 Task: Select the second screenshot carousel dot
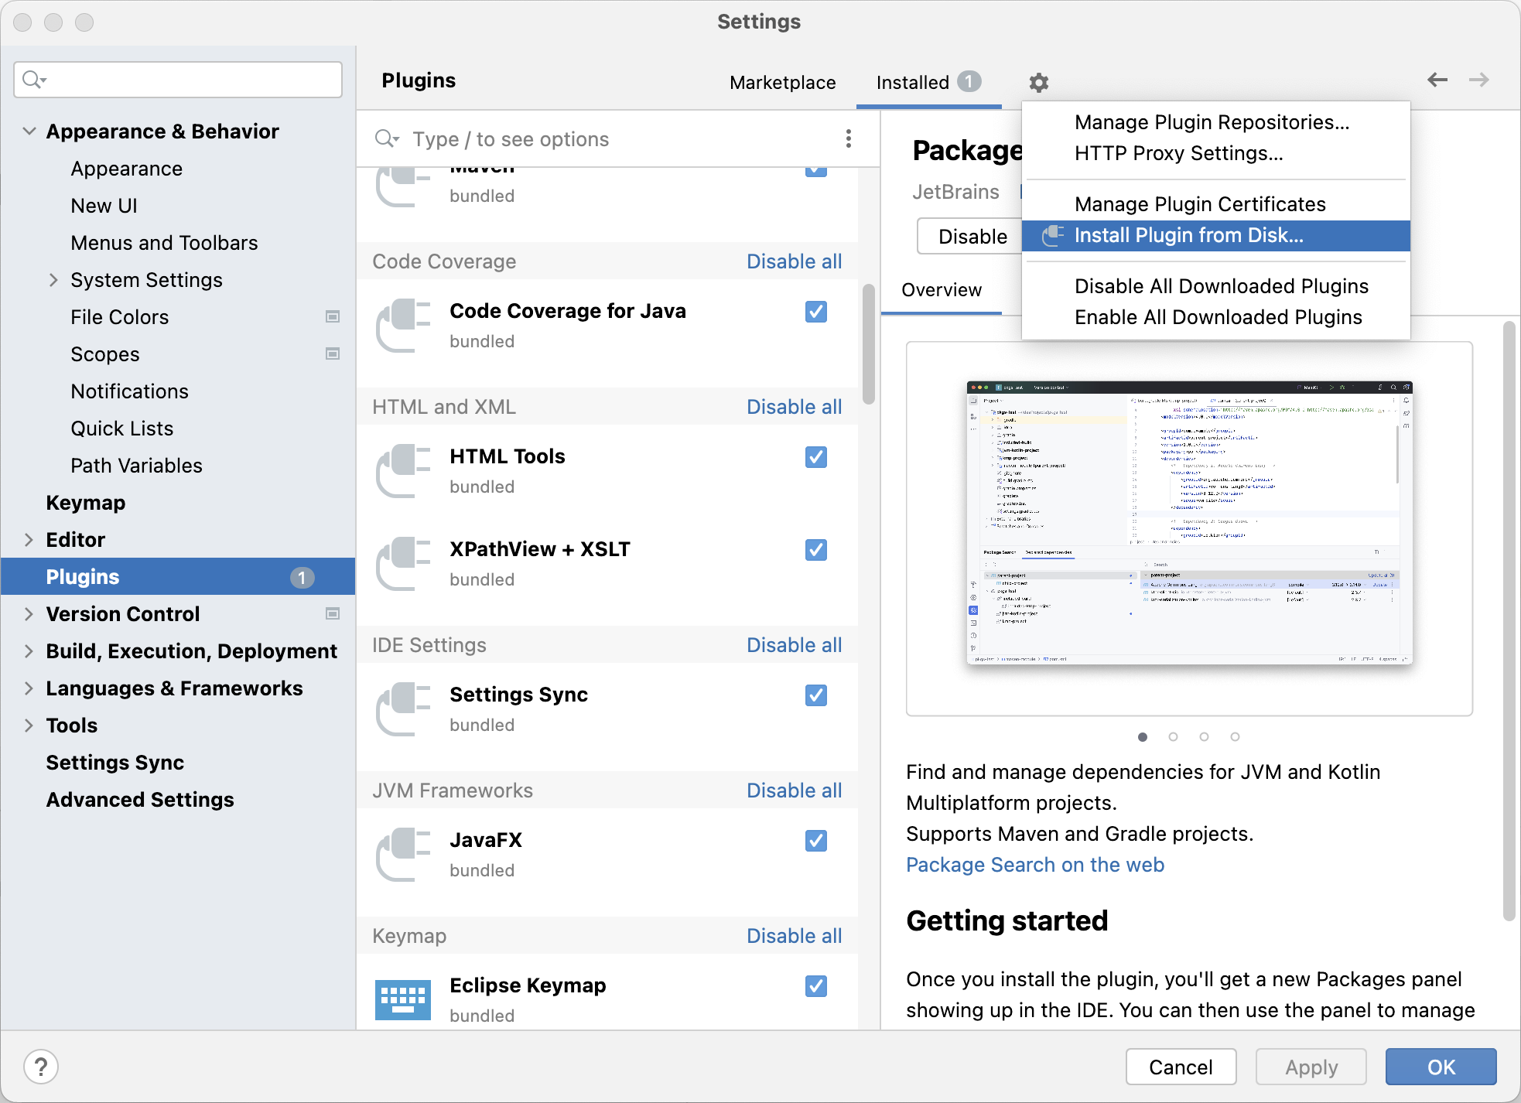click(x=1173, y=736)
